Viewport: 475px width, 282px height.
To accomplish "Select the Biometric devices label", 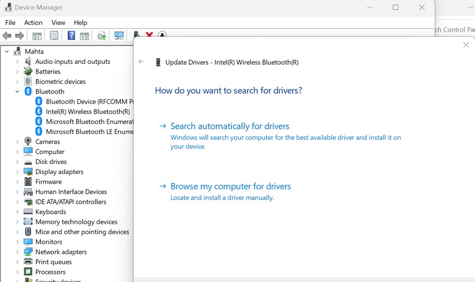I will coord(60,81).
